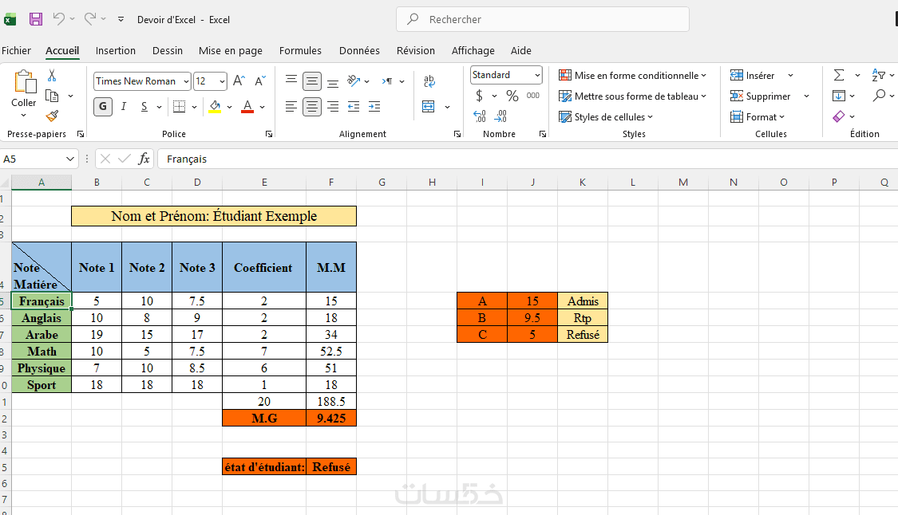Viewport: 898px width, 515px height.
Task: Toggle italic formatting I button
Action: point(124,107)
